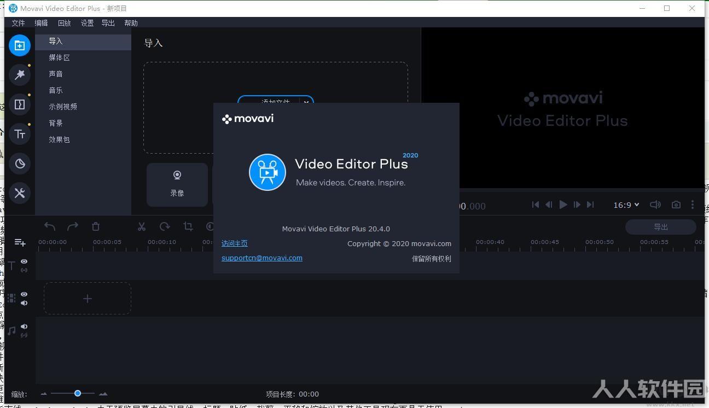Click the 00:00:40 mark on timeline ruler
The image size is (709, 408).
pos(490,242)
